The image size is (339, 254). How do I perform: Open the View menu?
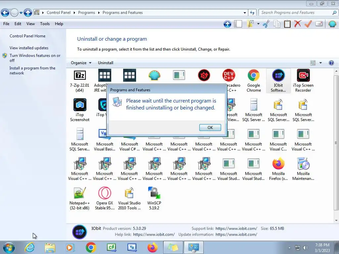click(x=30, y=24)
